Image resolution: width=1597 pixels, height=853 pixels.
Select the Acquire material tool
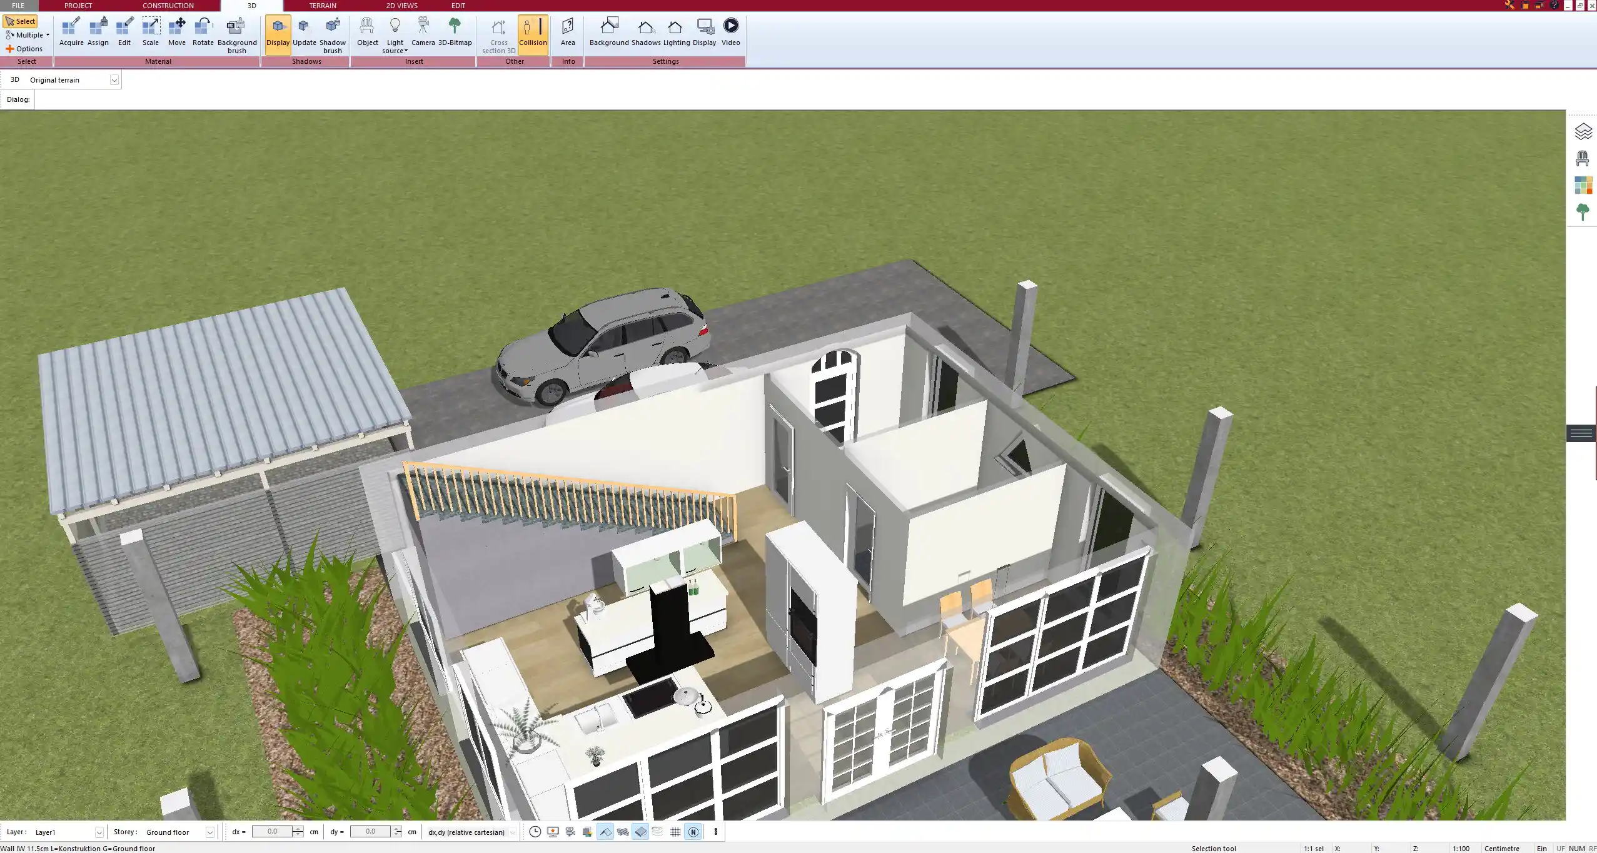click(x=71, y=31)
